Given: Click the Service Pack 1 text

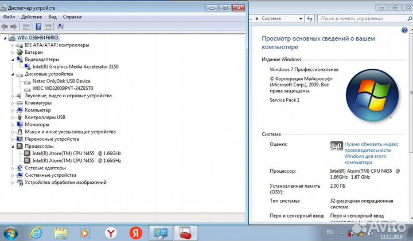Looking at the screenshot, I should pos(285,100).
